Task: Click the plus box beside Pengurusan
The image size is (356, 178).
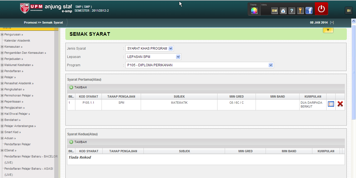Action: (x=2, y=35)
